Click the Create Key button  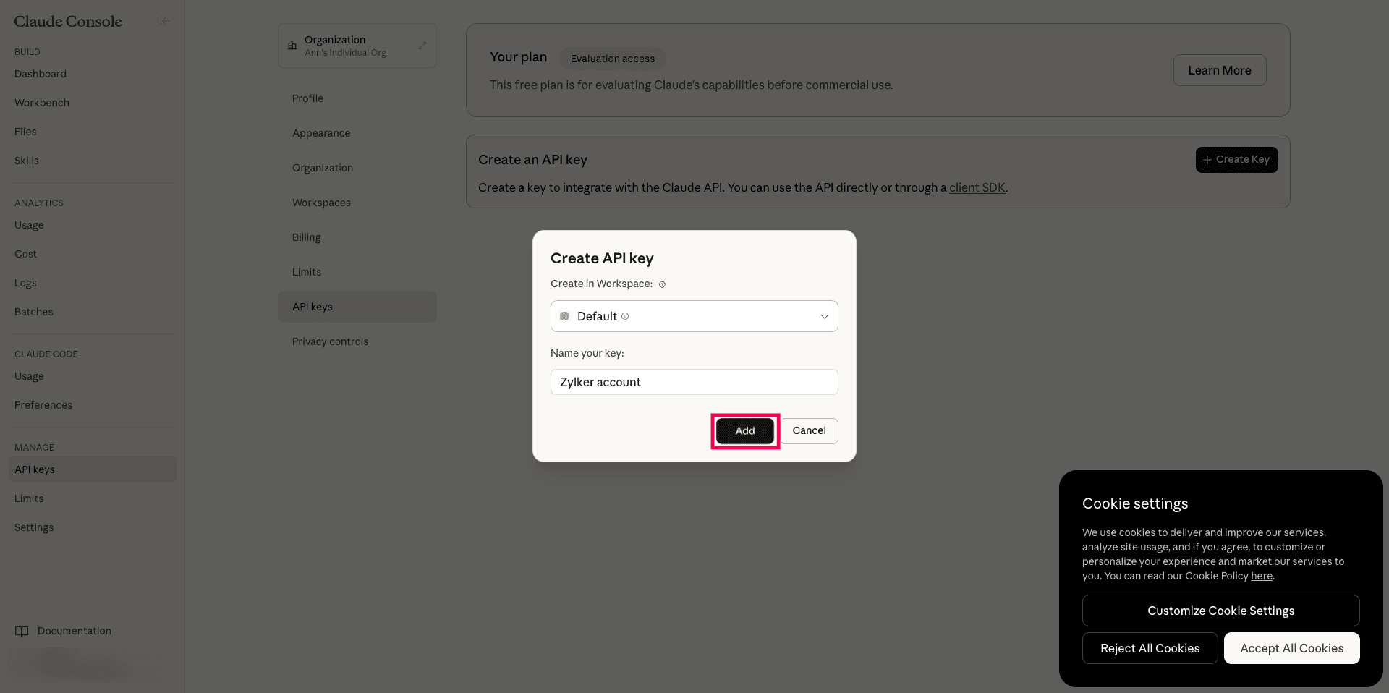click(x=1237, y=160)
